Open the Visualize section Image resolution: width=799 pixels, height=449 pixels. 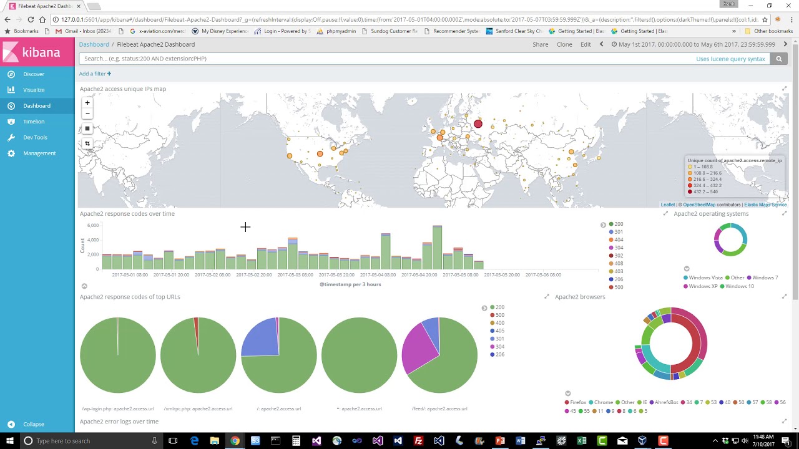[x=37, y=90]
